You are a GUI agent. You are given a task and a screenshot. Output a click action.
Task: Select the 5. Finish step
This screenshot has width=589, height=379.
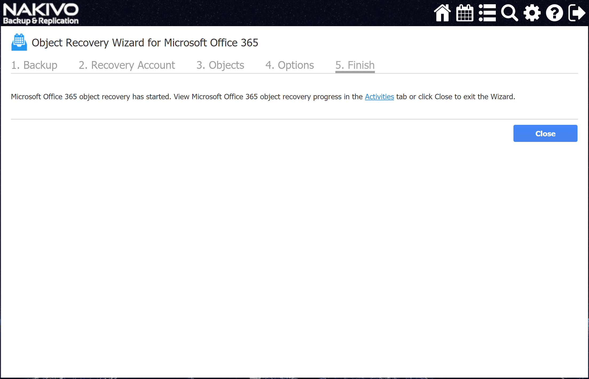click(x=355, y=65)
